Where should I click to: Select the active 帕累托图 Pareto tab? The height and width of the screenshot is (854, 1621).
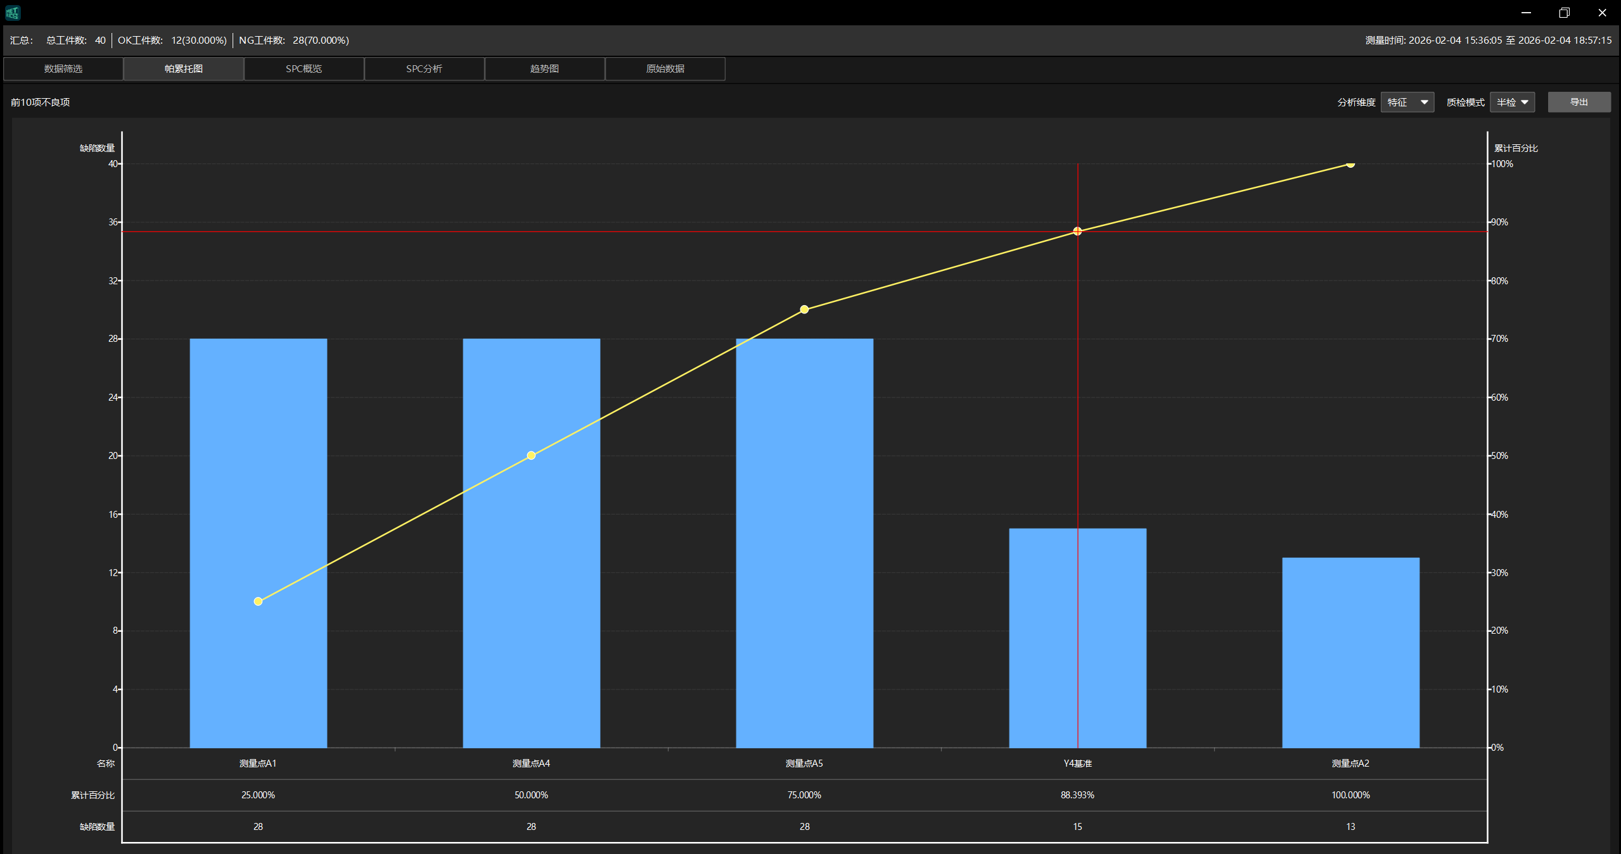tap(183, 68)
